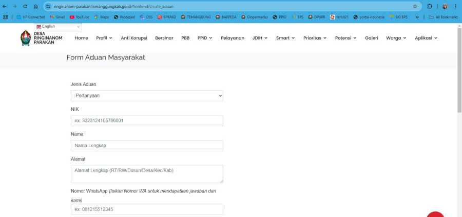This screenshot has height=217, width=462.
Task: Expand the Profil navigation menu
Action: (x=104, y=38)
